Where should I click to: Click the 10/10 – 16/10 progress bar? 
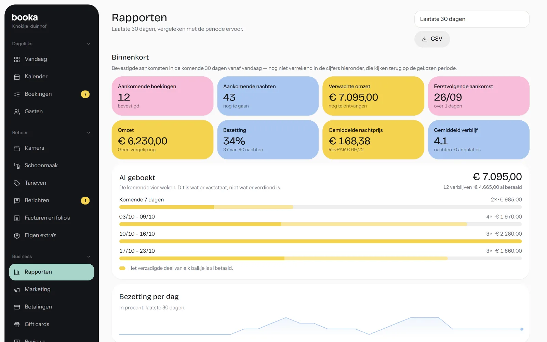point(320,241)
